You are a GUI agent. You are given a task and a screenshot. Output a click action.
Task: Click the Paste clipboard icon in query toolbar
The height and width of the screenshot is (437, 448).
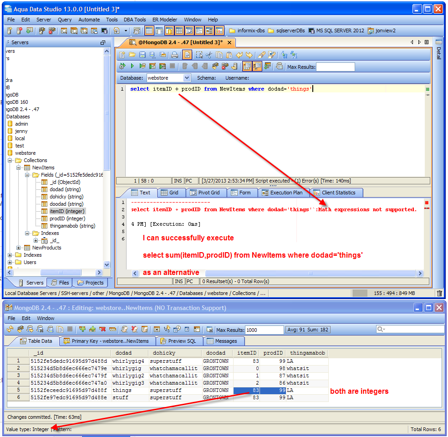[x=229, y=55]
